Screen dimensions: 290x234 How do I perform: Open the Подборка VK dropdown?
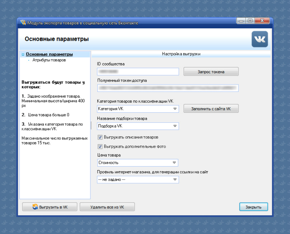tap(138, 126)
